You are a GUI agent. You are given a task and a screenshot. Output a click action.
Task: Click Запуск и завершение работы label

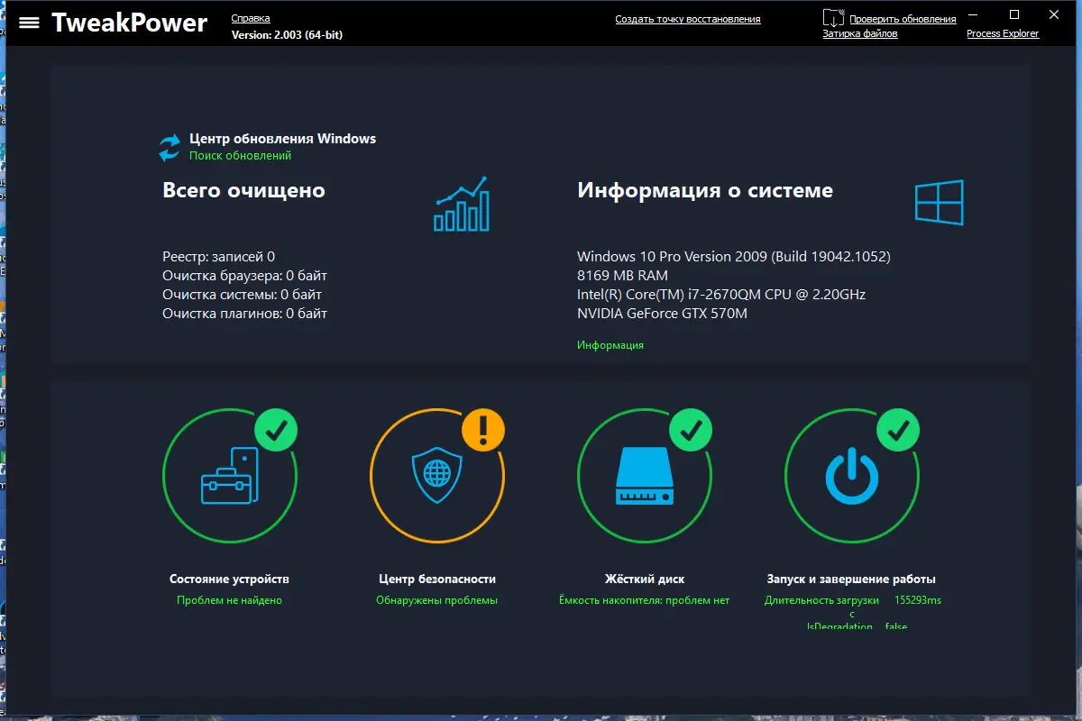coord(851,579)
